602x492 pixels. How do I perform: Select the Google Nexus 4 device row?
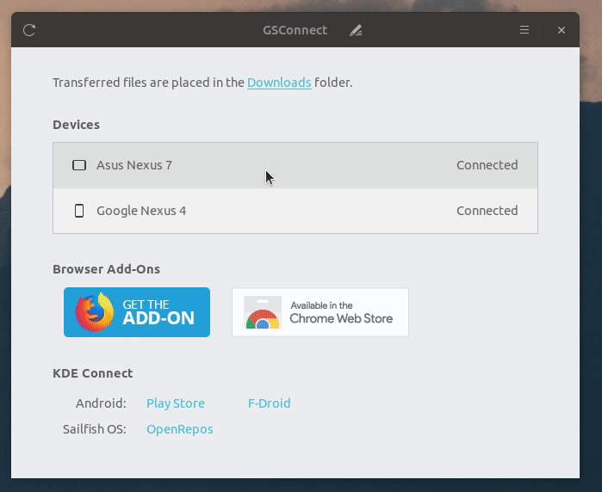pyautogui.click(x=295, y=211)
